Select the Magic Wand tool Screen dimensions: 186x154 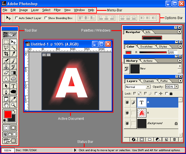tap(13, 48)
